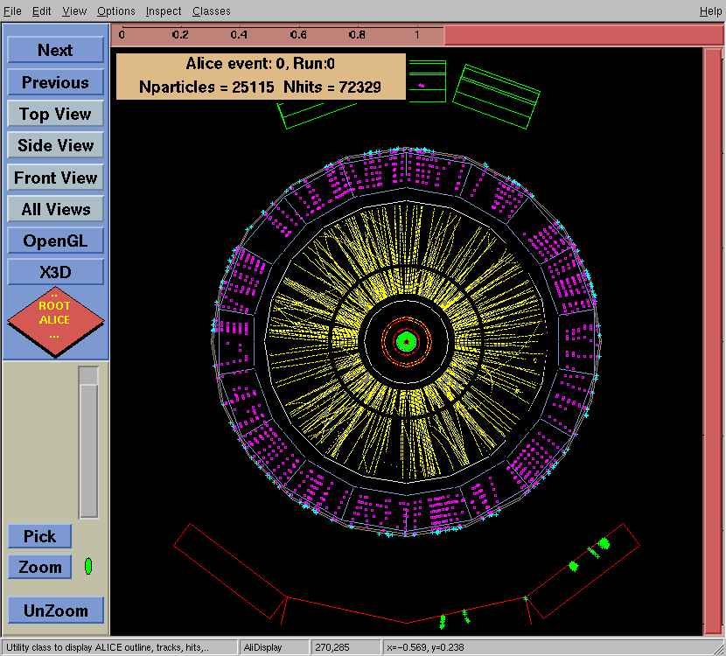Click the event info title box
Image resolution: width=726 pixels, height=656 pixels.
(x=261, y=76)
